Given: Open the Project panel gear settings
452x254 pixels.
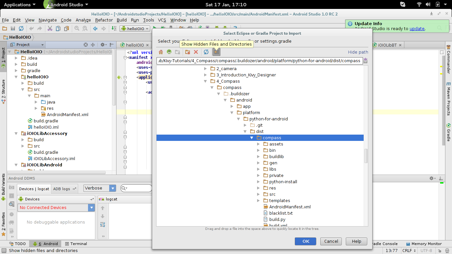Looking at the screenshot, I should click(103, 45).
